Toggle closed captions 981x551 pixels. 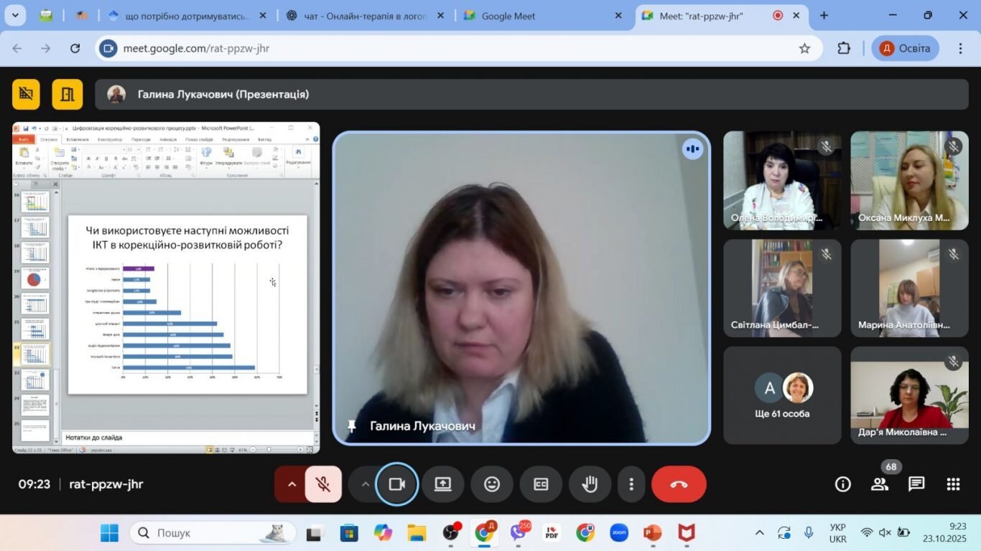(541, 484)
